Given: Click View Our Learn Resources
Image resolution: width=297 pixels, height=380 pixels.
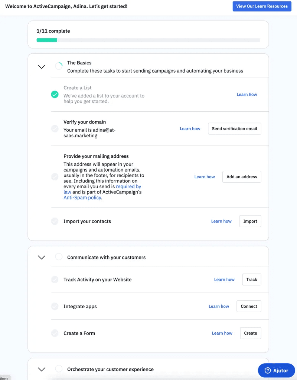Looking at the screenshot, I should click(262, 6).
